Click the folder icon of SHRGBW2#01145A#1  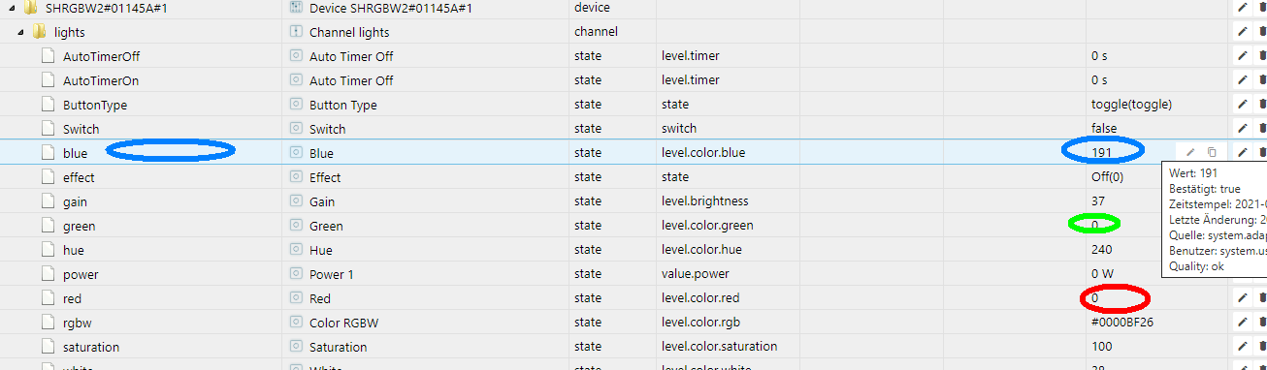pyautogui.click(x=30, y=8)
